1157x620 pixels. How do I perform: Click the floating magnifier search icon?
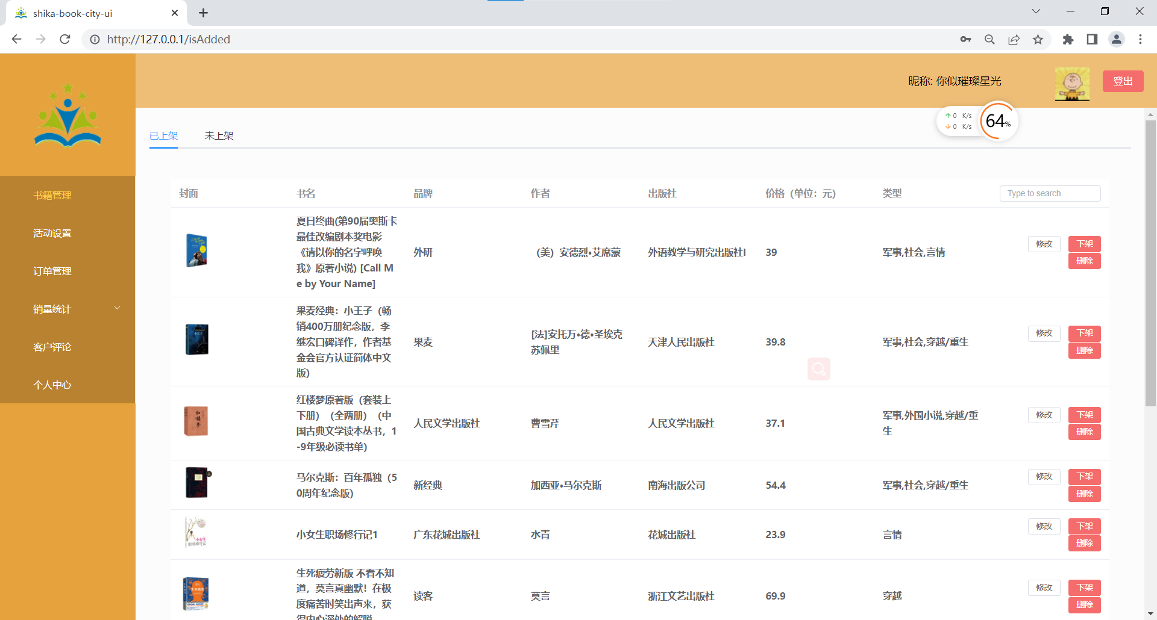click(x=818, y=368)
